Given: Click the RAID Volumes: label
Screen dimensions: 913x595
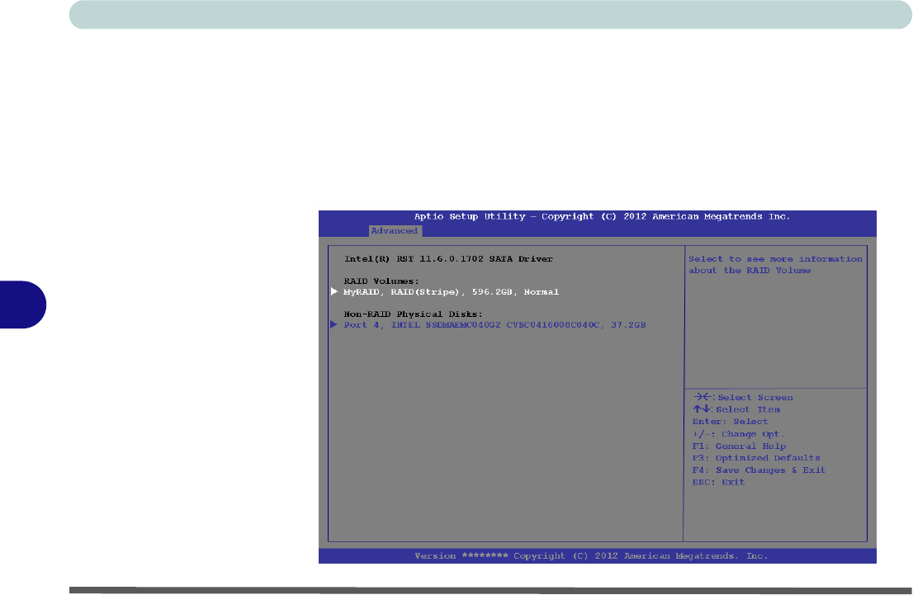Looking at the screenshot, I should coord(381,281).
